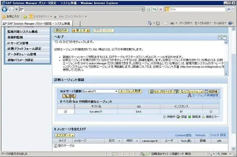Open the recent pages dropdown arrow
This screenshot has height=157, width=237.
click(x=16, y=9)
